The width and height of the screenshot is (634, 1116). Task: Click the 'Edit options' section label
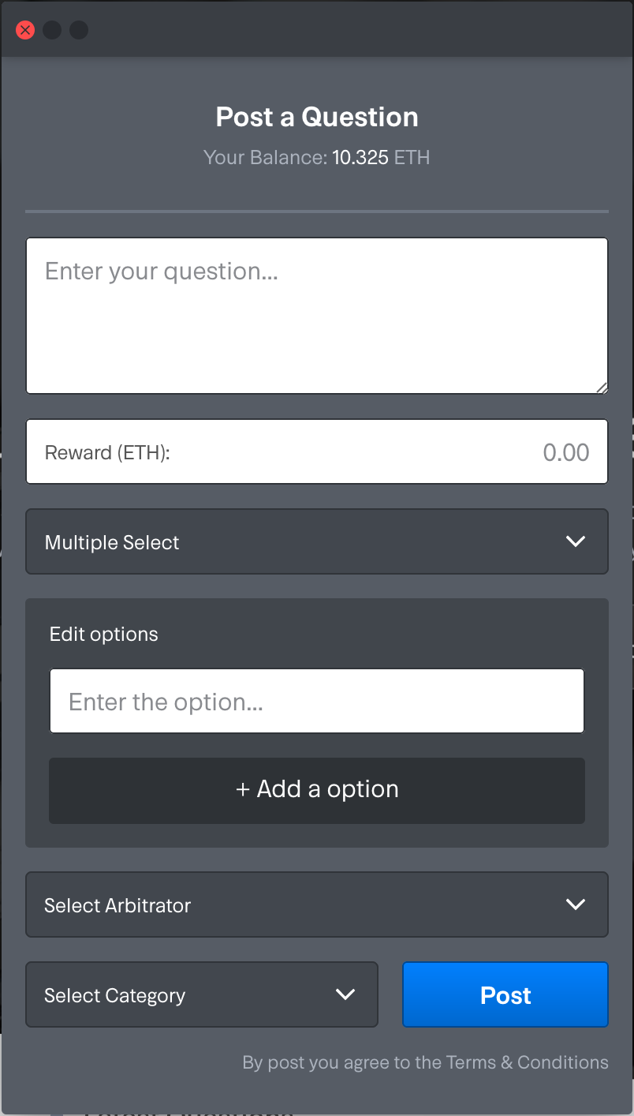104,635
